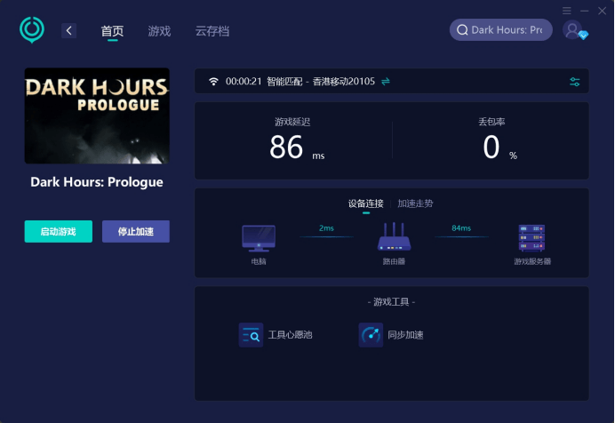The width and height of the screenshot is (615, 423).
Task: Go back using the left chevron button
Action: [69, 31]
